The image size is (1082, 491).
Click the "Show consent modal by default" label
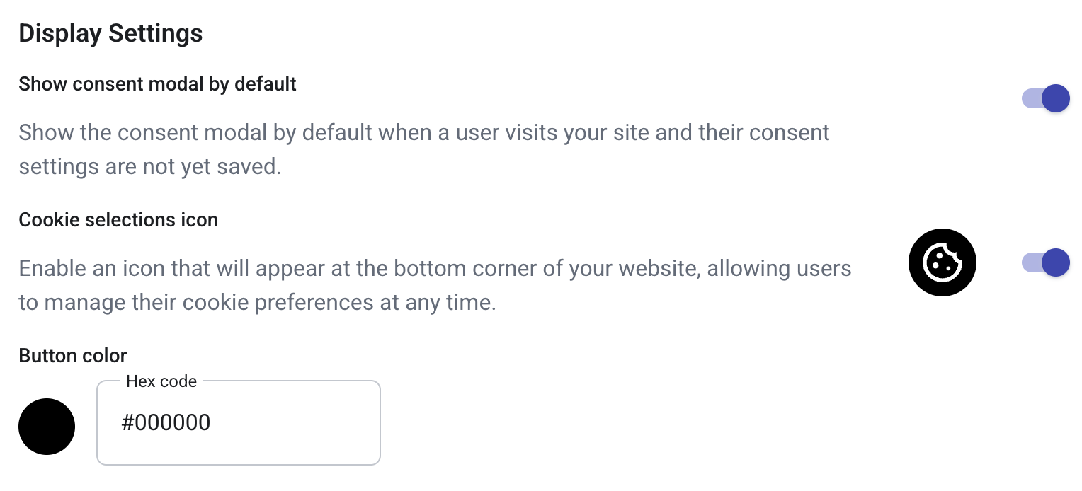click(x=157, y=83)
